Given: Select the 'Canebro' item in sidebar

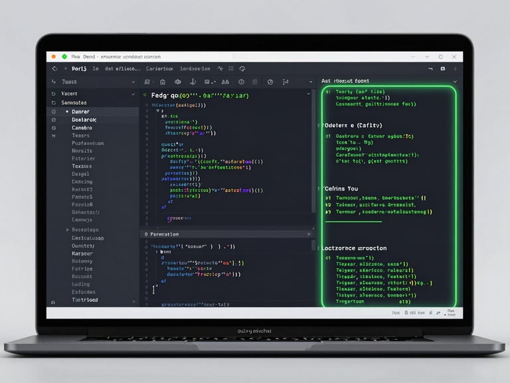Looking at the screenshot, I should point(82,127).
